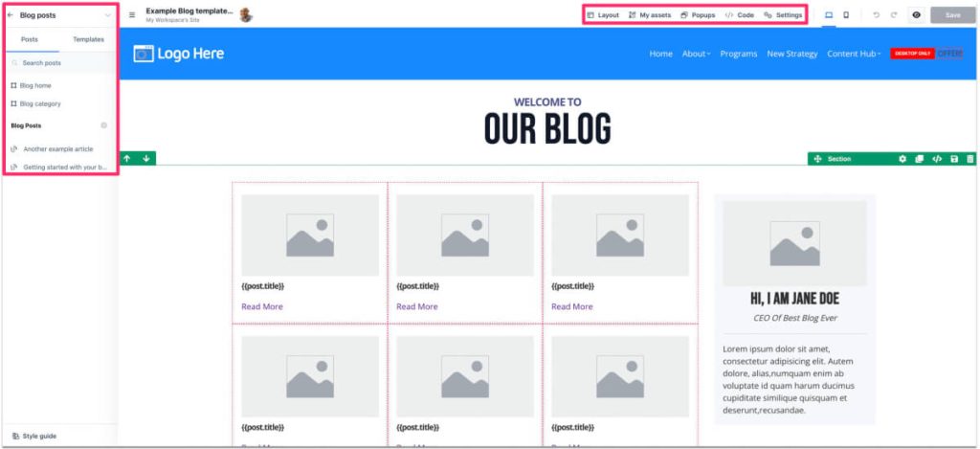This screenshot has width=980, height=449.
Task: Select the Jane Doe sidebar image placeholder
Action: point(794,243)
